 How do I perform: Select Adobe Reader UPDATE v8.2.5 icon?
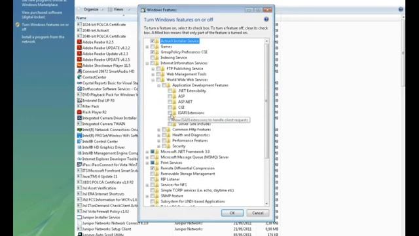pyautogui.click(x=79, y=60)
